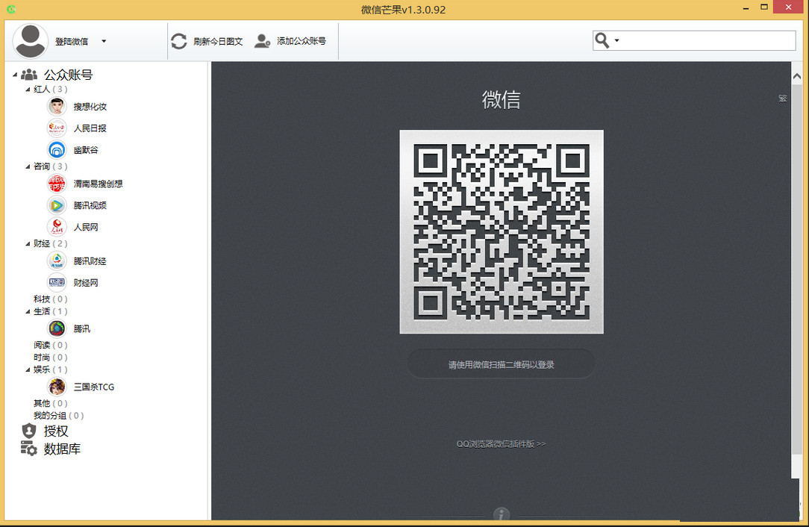The height and width of the screenshot is (527, 809).
Task: Click the 腾讯财经 logo icon
Action: (x=57, y=261)
